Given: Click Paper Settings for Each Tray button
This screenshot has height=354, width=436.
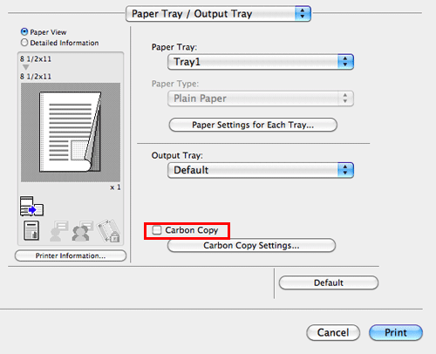Looking at the screenshot, I should coord(253,125).
